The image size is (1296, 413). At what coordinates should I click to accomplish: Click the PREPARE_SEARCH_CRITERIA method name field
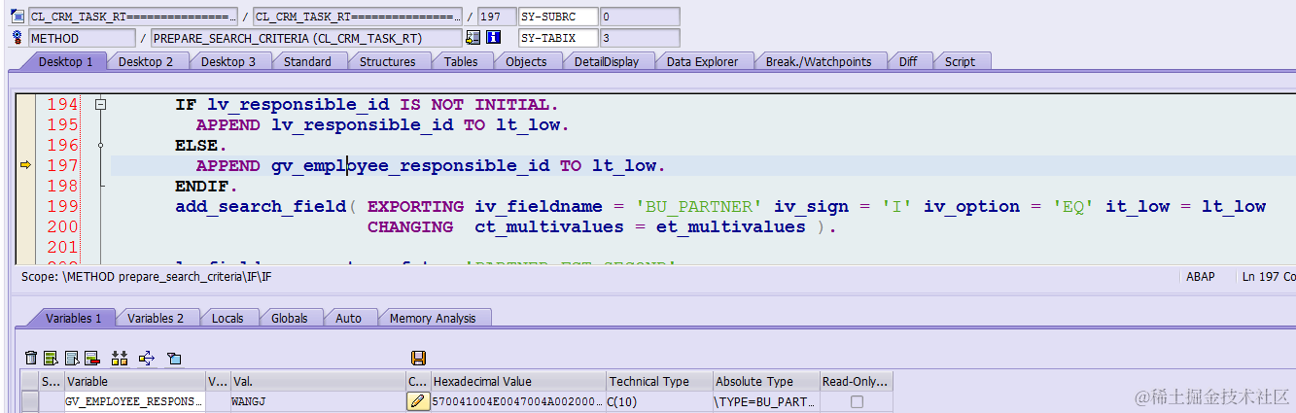[306, 38]
